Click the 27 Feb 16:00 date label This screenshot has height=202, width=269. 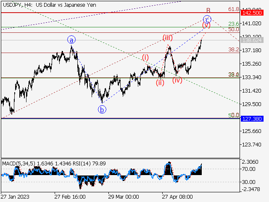70,197
